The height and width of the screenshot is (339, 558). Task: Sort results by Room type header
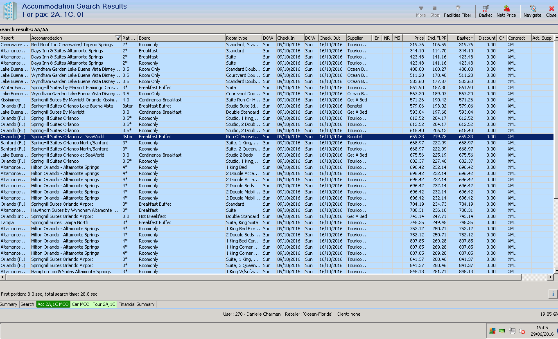(x=243, y=38)
